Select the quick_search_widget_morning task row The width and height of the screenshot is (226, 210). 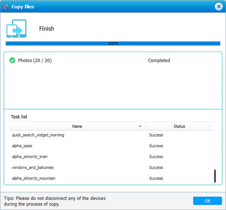[x=111, y=135]
